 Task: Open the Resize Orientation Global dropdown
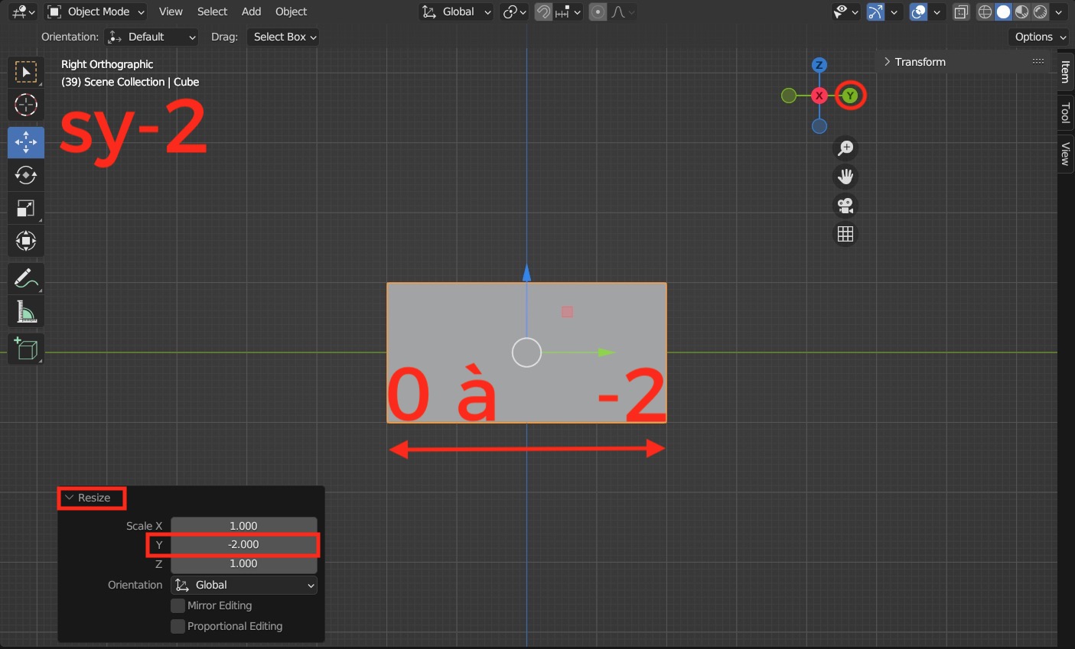(x=244, y=585)
